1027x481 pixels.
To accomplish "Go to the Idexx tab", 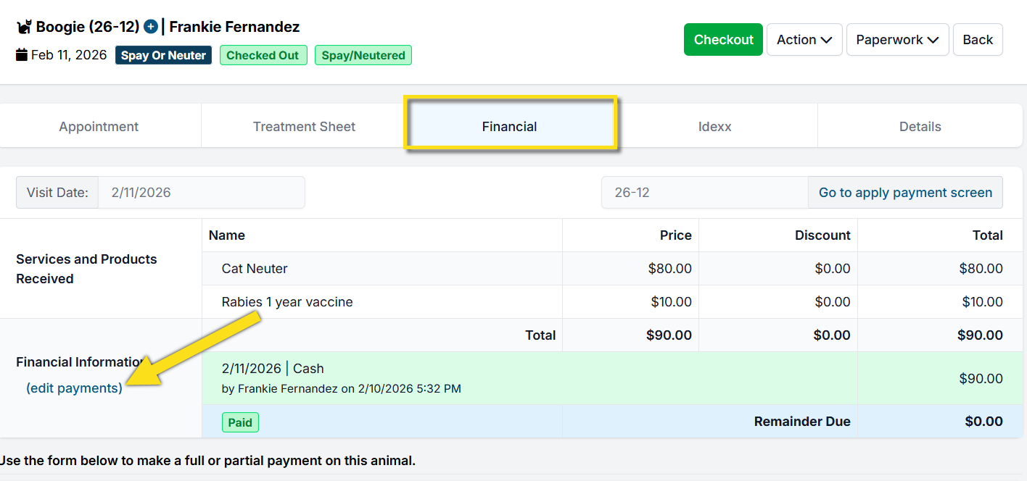I will pos(714,127).
